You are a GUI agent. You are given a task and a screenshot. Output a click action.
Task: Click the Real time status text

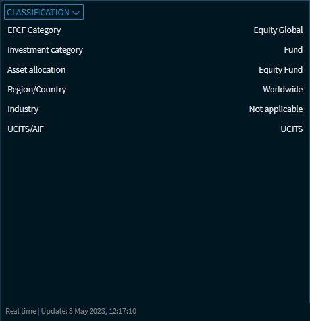point(20,311)
